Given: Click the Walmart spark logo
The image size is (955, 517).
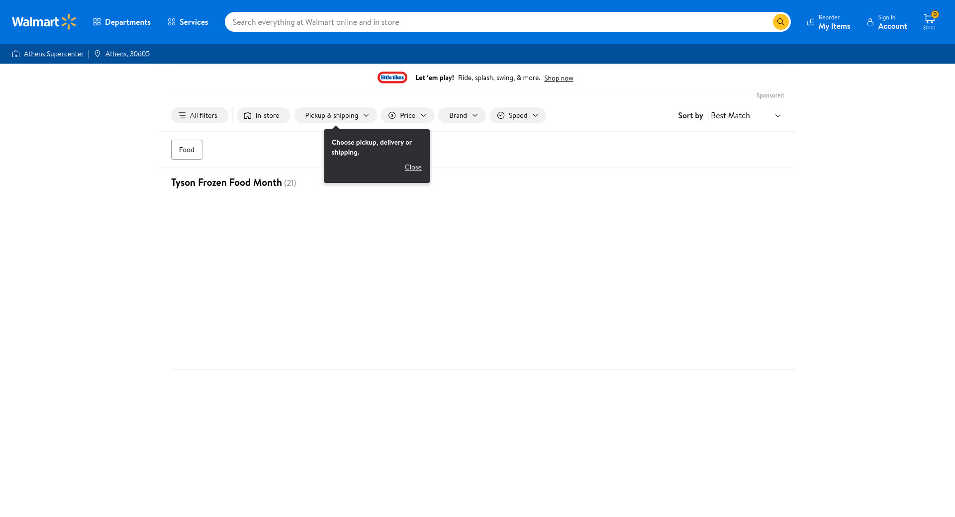Looking at the screenshot, I should pyautogui.click(x=69, y=22).
